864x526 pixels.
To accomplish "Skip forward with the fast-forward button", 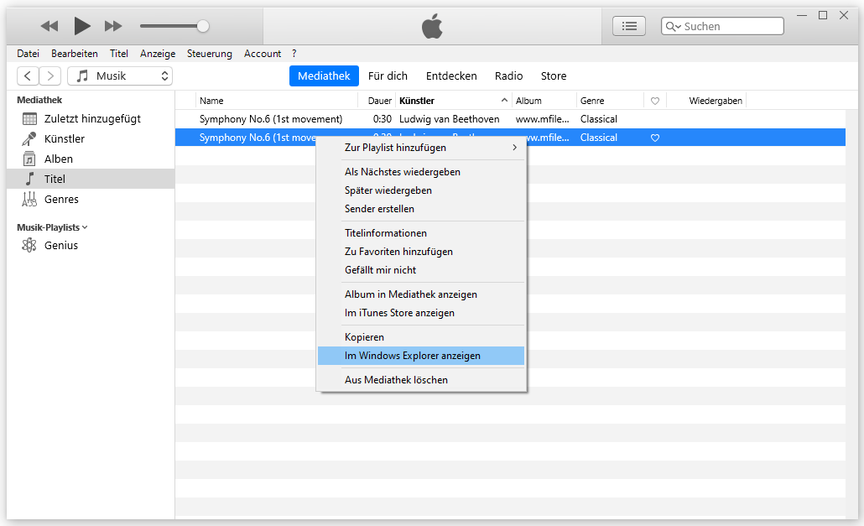I will tap(113, 26).
